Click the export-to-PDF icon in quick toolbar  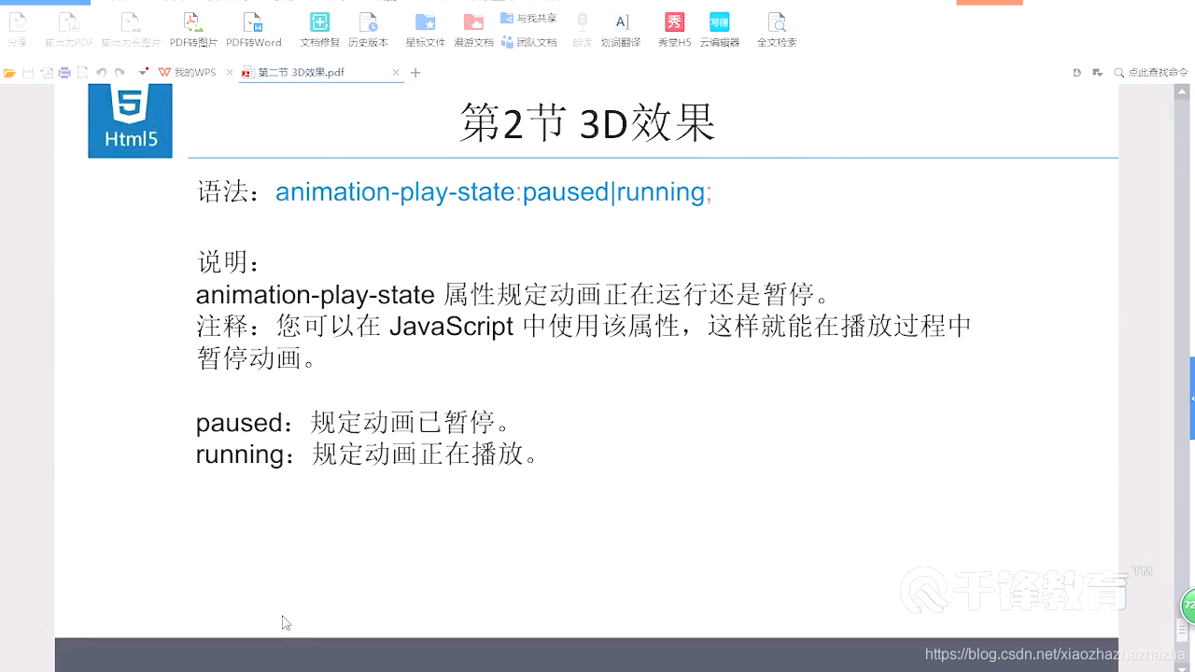(46, 73)
